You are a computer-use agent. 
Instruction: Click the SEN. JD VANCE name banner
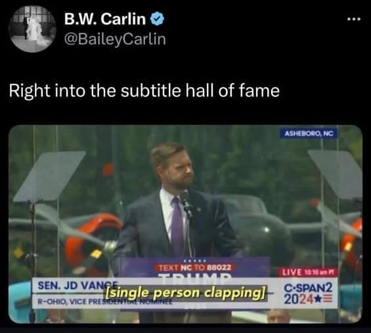click(78, 285)
